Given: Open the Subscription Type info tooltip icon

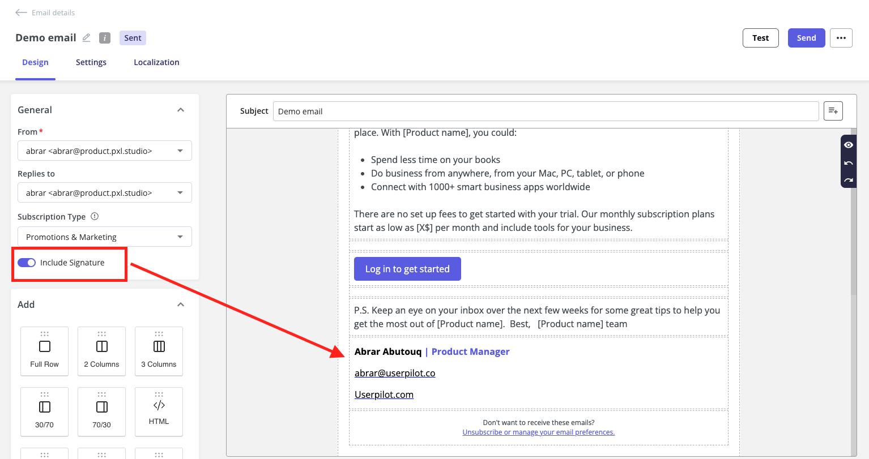Looking at the screenshot, I should 95,216.
